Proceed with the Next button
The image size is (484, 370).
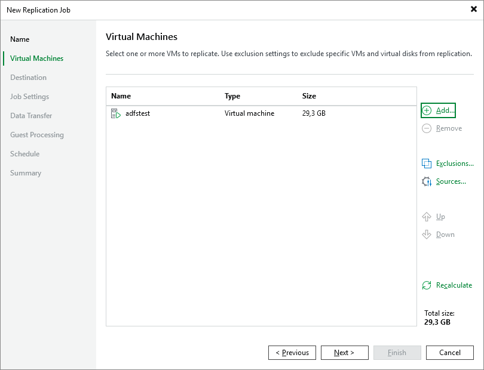(x=345, y=353)
